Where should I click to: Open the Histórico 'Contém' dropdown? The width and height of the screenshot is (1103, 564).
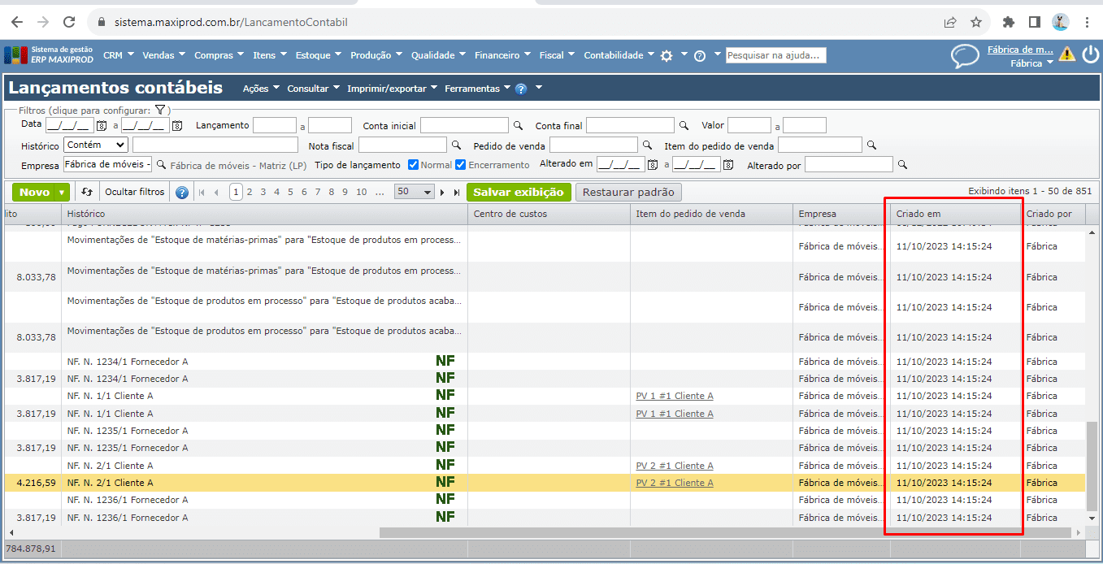tap(96, 145)
